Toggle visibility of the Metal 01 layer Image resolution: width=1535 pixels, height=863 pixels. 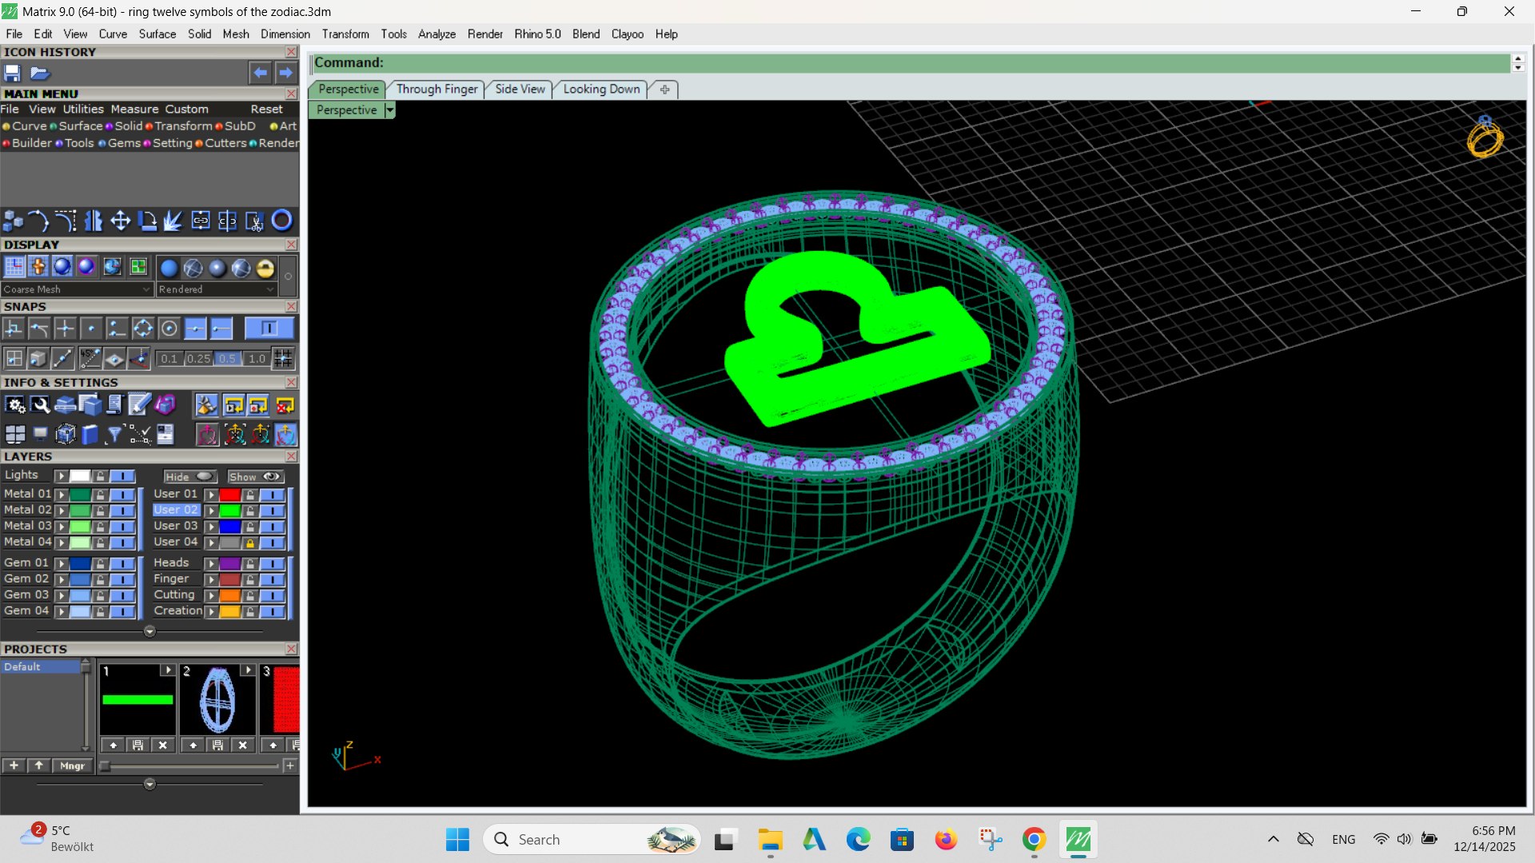tap(122, 495)
